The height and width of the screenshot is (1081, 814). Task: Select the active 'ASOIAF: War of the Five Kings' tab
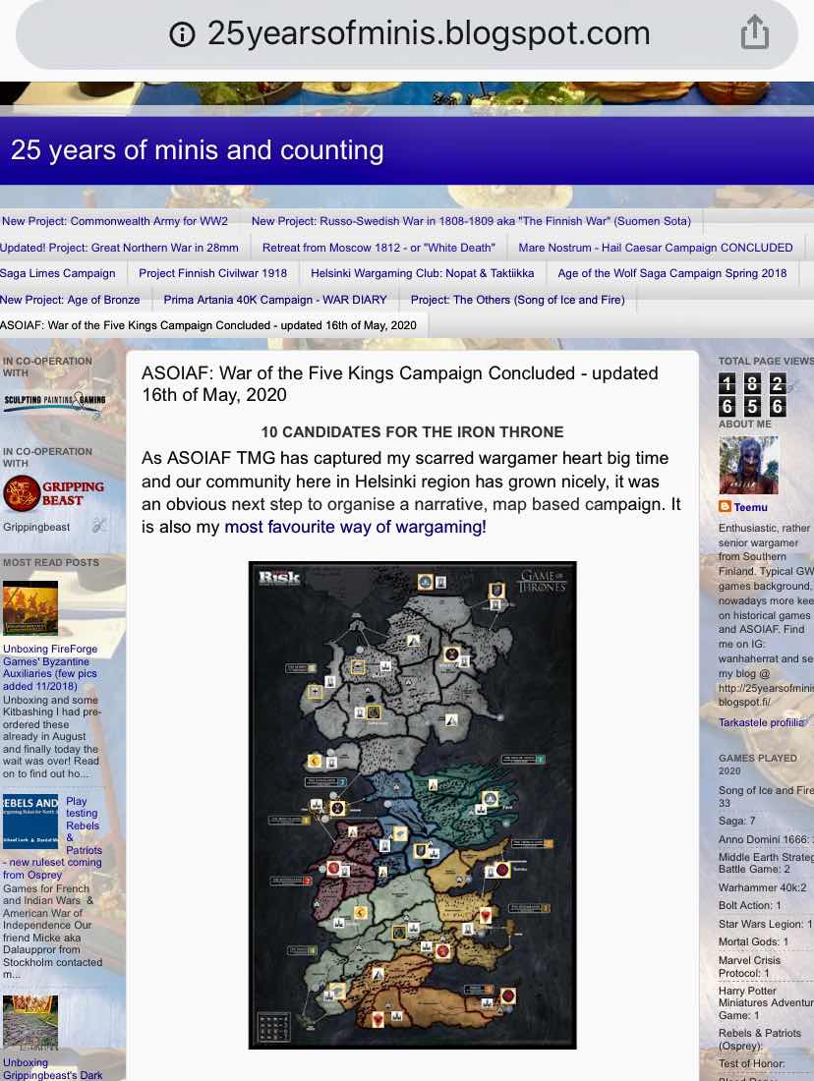(x=208, y=325)
